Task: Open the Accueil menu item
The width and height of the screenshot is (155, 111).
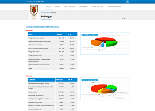Action: click(x=48, y=7)
